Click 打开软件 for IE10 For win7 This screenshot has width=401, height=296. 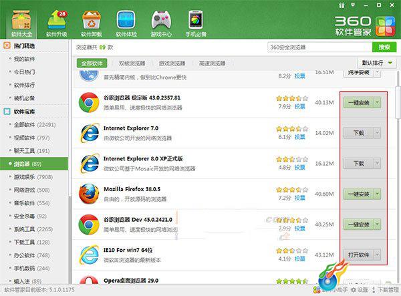358,255
